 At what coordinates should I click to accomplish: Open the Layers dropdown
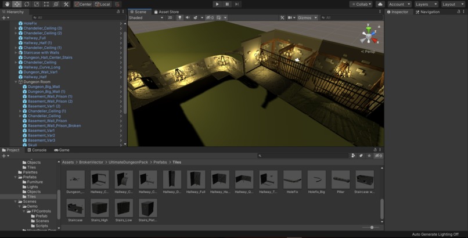click(x=426, y=4)
